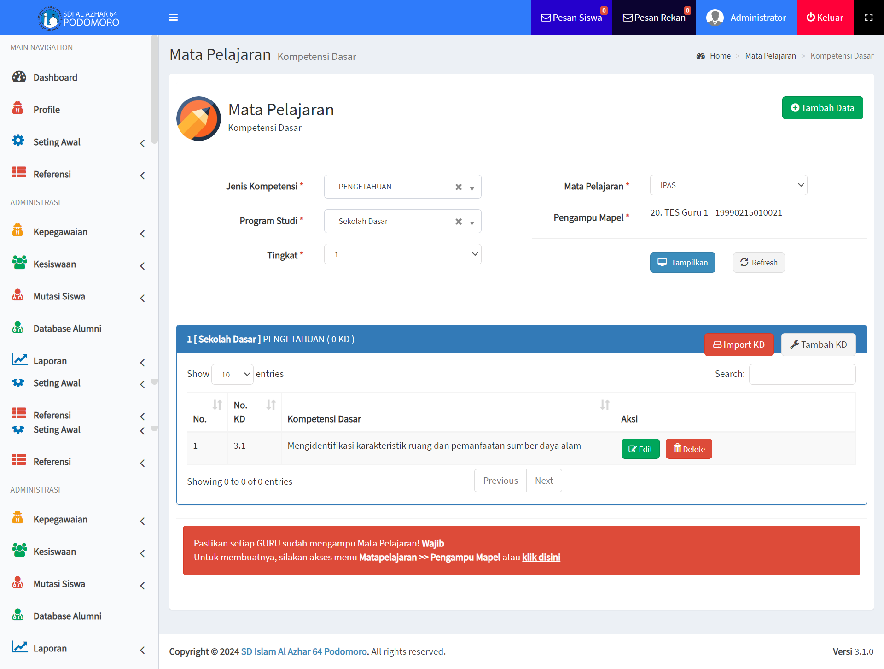Delete the KD 3.1 row
The image size is (884, 669).
tap(689, 449)
